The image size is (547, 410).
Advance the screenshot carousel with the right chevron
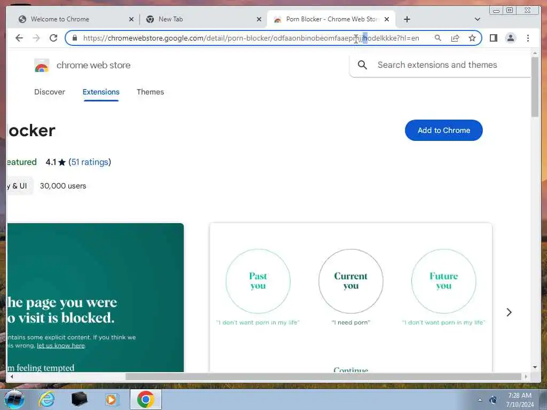[509, 312]
